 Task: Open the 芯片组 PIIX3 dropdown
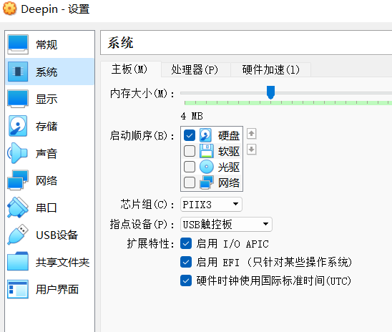[211, 204]
